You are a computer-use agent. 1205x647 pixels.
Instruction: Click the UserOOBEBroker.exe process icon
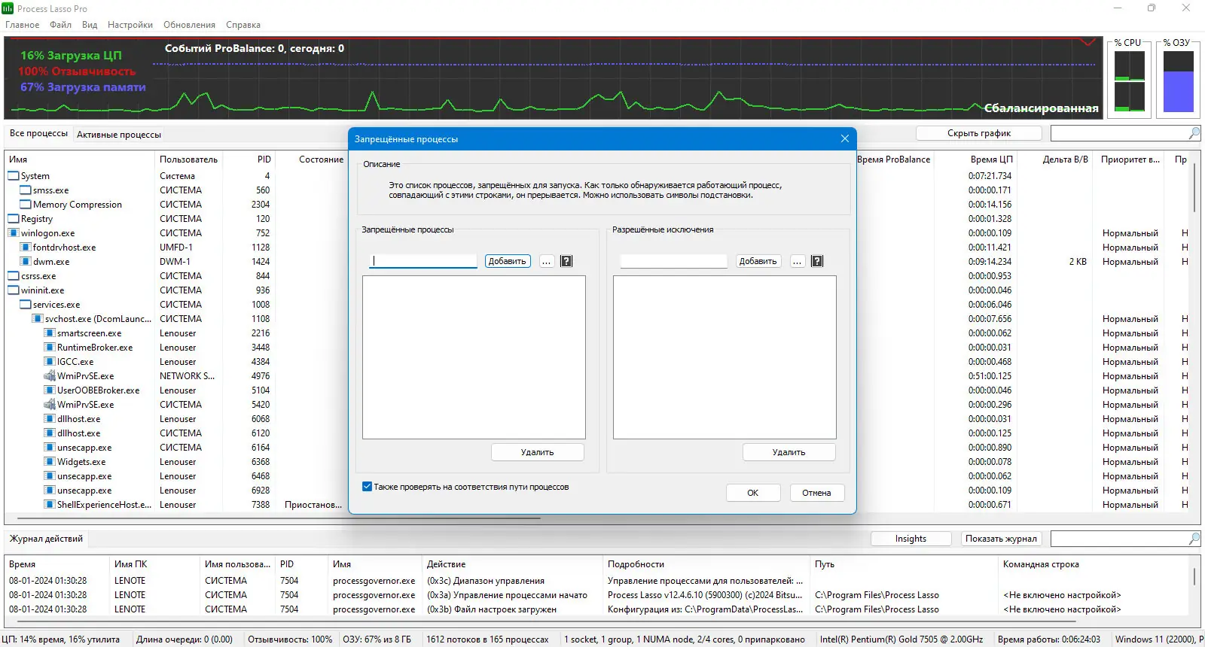pos(50,390)
